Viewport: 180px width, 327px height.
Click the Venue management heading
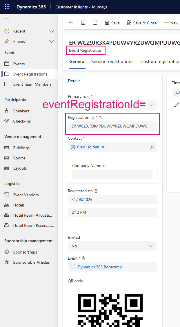[23, 136]
